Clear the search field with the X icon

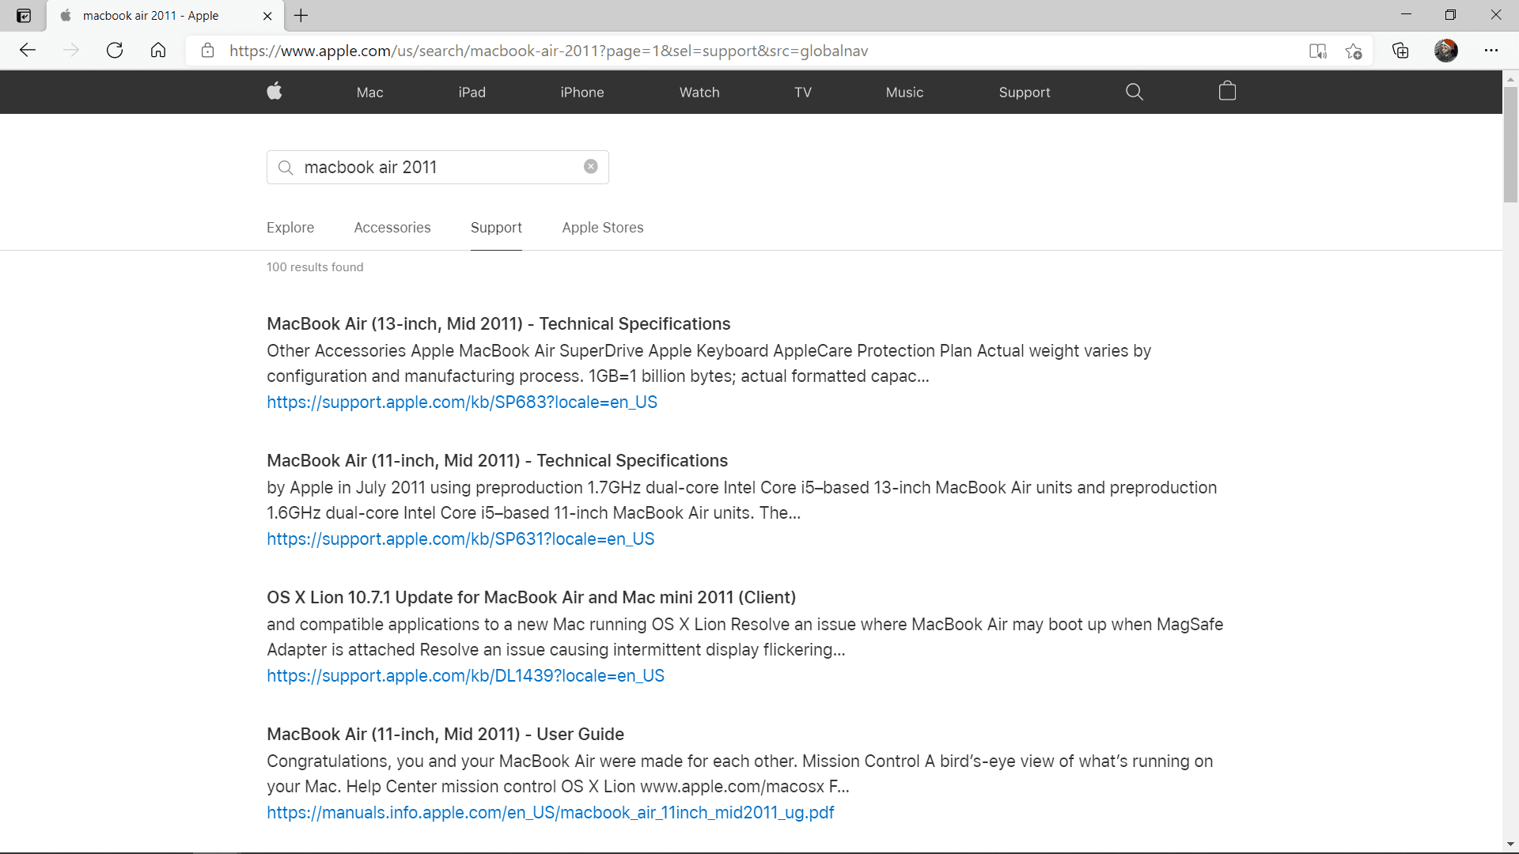[591, 166]
